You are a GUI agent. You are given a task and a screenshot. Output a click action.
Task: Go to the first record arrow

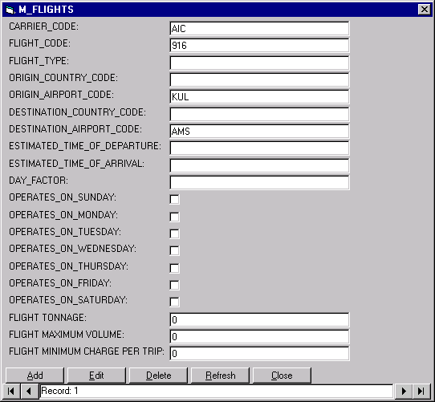(11, 392)
